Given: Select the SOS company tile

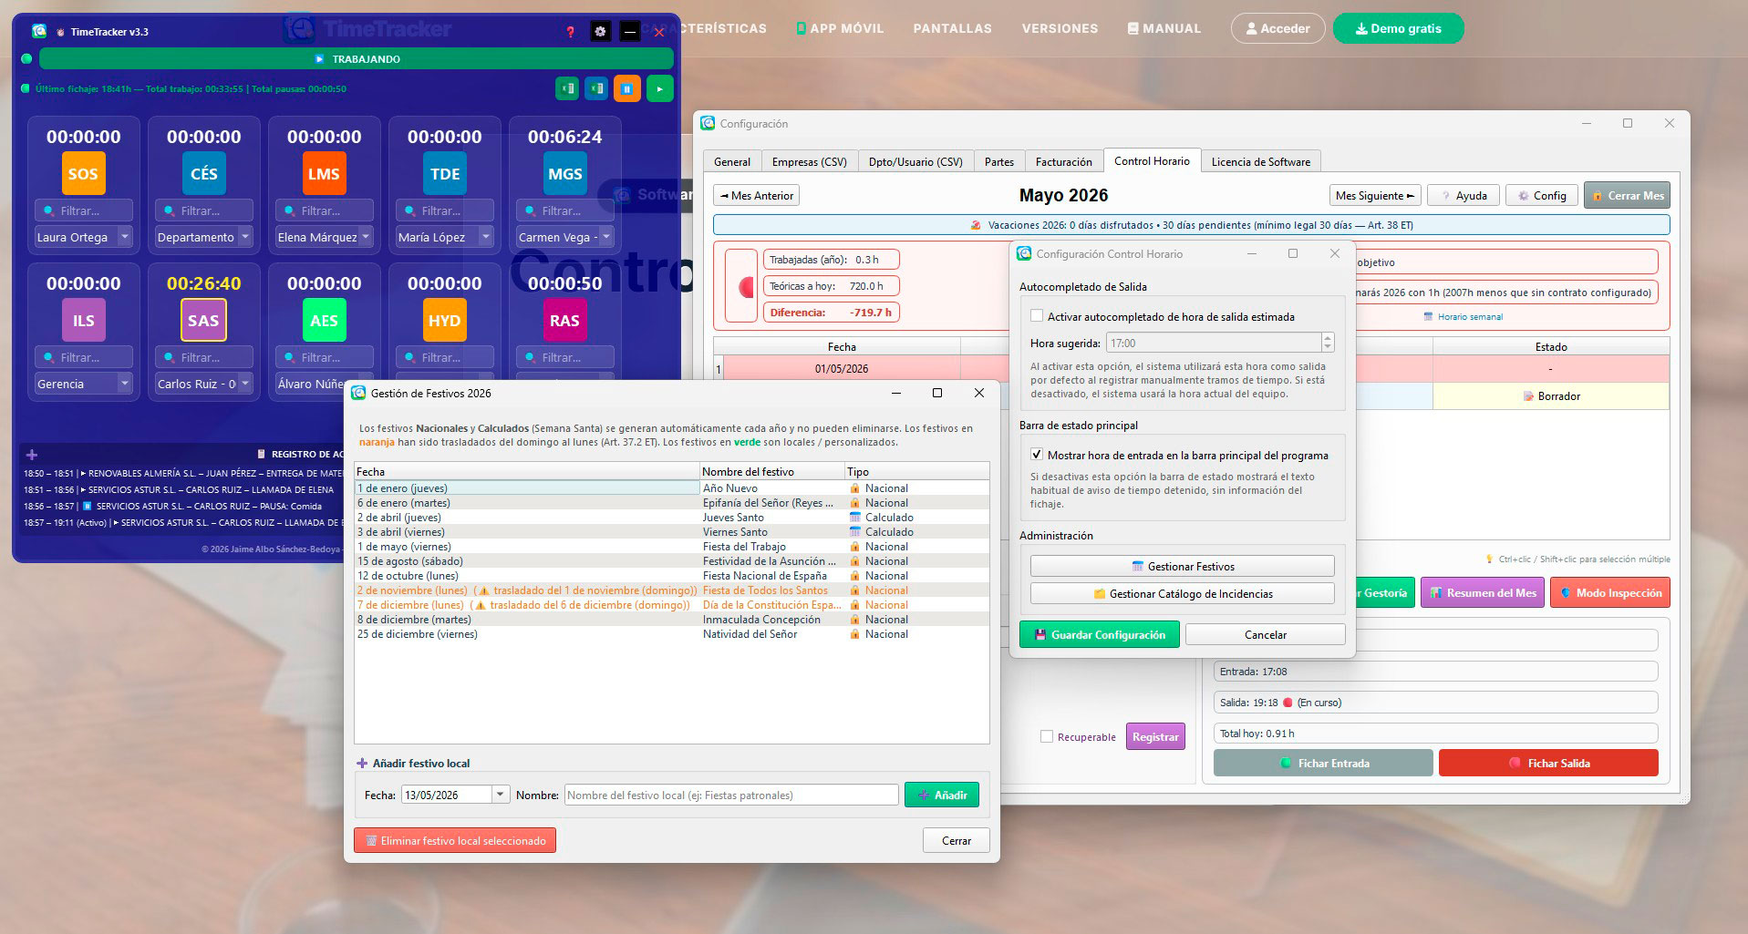Looking at the screenshot, I should coord(83,173).
